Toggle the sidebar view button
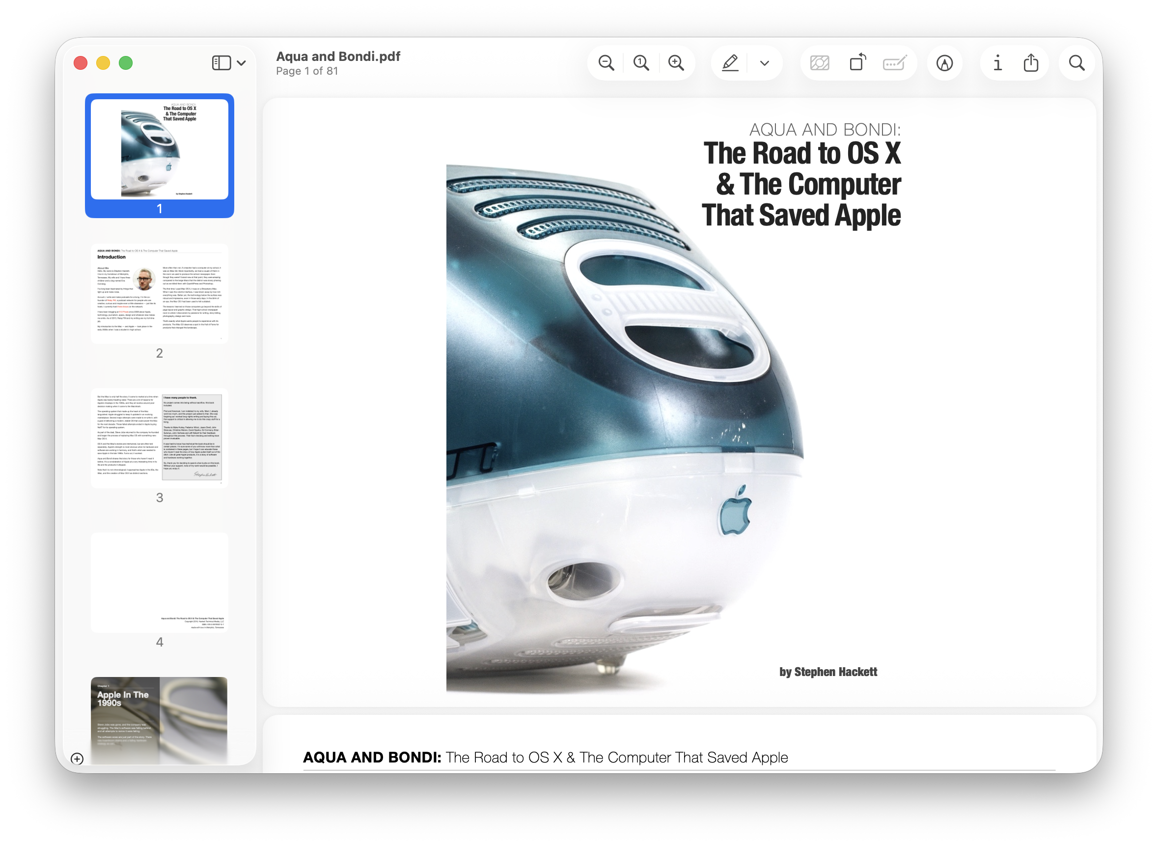 221,63
